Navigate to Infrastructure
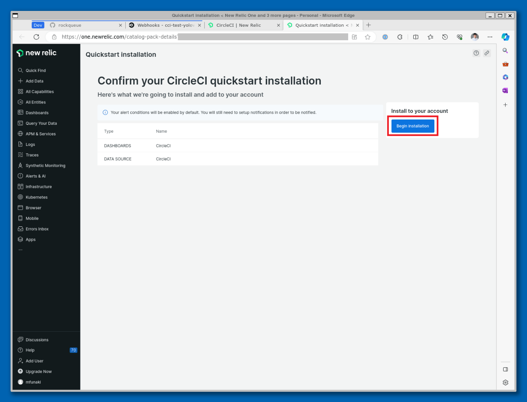Image resolution: width=527 pixels, height=402 pixels. point(39,186)
